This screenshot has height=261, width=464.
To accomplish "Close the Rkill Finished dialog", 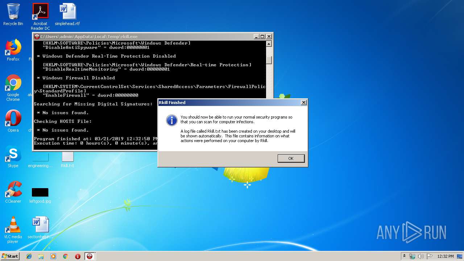I will point(304,103).
